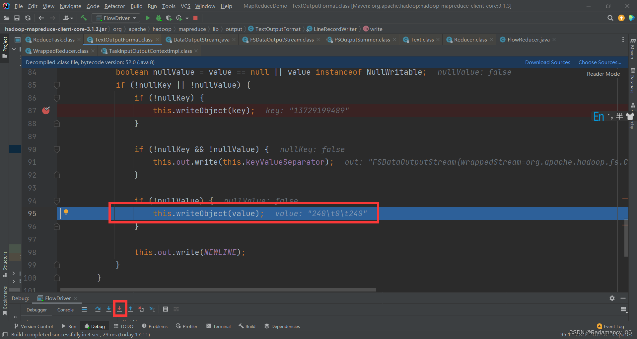Click the Drop Frame debug icon
The image size is (637, 339).
pyautogui.click(x=141, y=309)
